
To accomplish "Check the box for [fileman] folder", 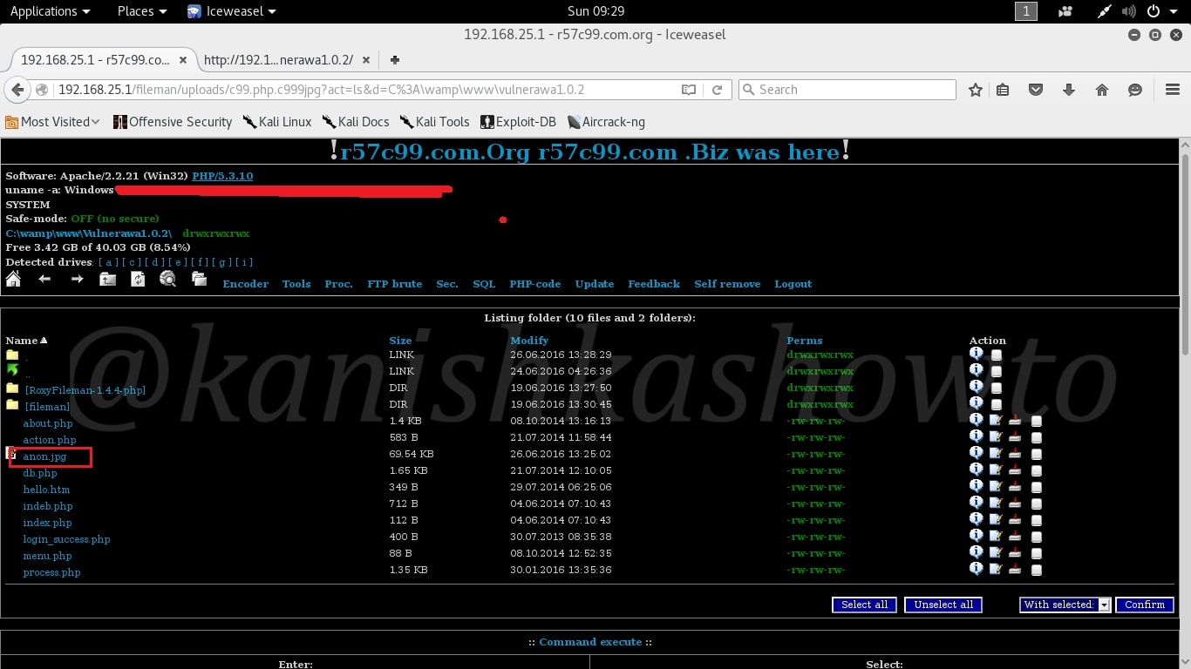I will (x=997, y=405).
